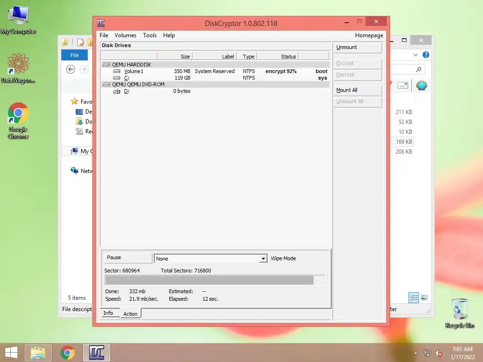483x362 pixels.
Task: Click the Size column header
Action: (175, 57)
